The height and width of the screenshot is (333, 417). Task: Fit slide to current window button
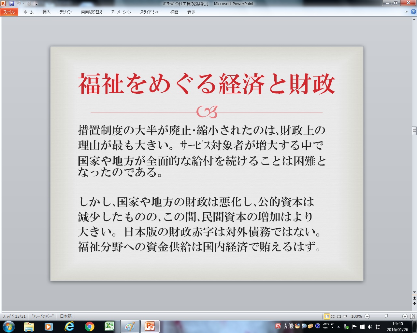tap(412, 316)
